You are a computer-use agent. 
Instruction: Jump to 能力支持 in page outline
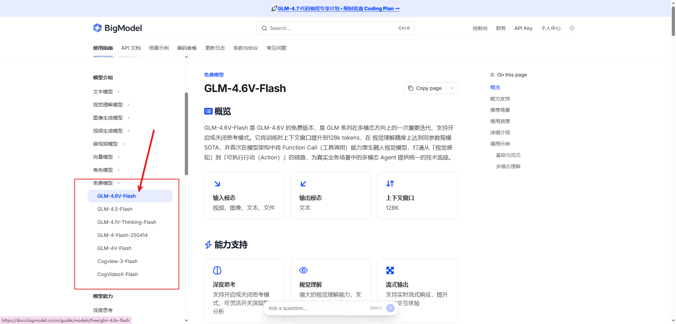pos(500,99)
